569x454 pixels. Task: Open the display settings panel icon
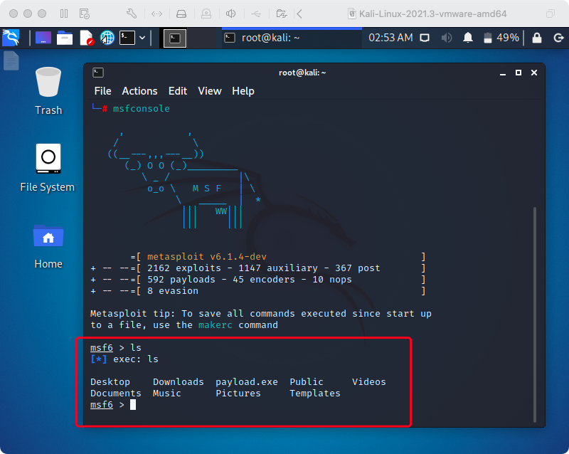[425, 38]
